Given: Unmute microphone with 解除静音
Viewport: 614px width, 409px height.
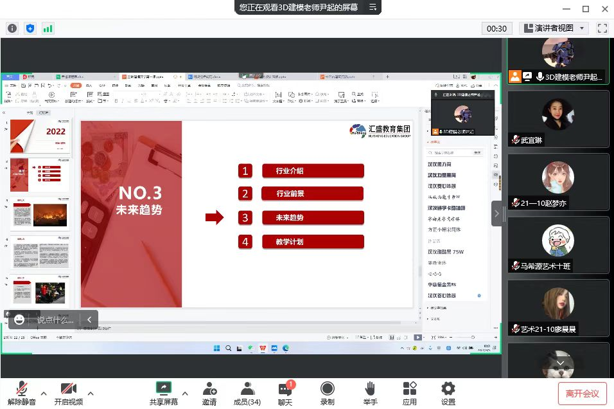Looking at the screenshot, I should click(x=22, y=393).
